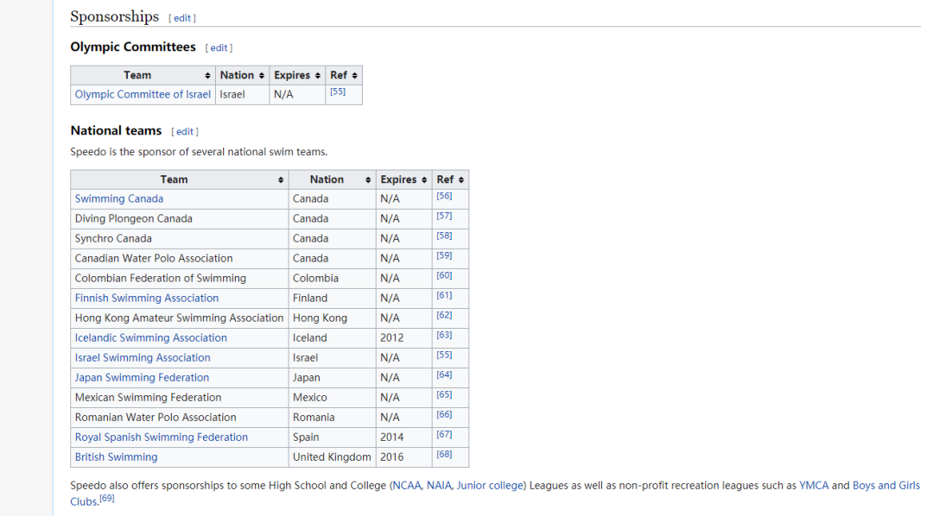Screen dimensions: 933x516
Task: Edit the Olympic Committees subsection
Action: coord(219,48)
